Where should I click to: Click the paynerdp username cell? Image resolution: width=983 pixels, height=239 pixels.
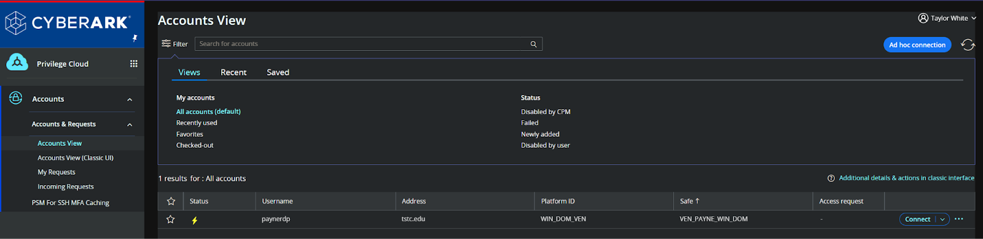click(x=276, y=219)
